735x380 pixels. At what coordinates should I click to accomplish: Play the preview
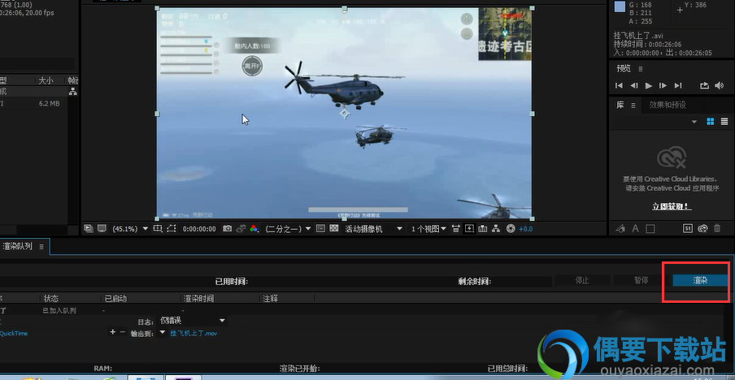(x=649, y=85)
